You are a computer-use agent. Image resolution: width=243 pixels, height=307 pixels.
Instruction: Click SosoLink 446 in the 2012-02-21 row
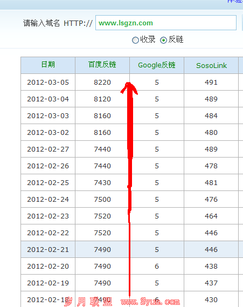coord(211,249)
